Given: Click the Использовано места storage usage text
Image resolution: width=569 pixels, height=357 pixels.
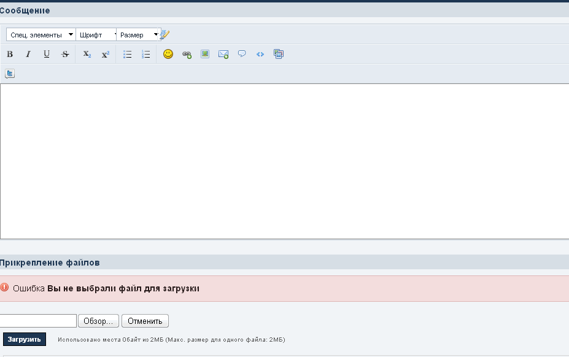Looking at the screenshot, I should pos(171,340).
